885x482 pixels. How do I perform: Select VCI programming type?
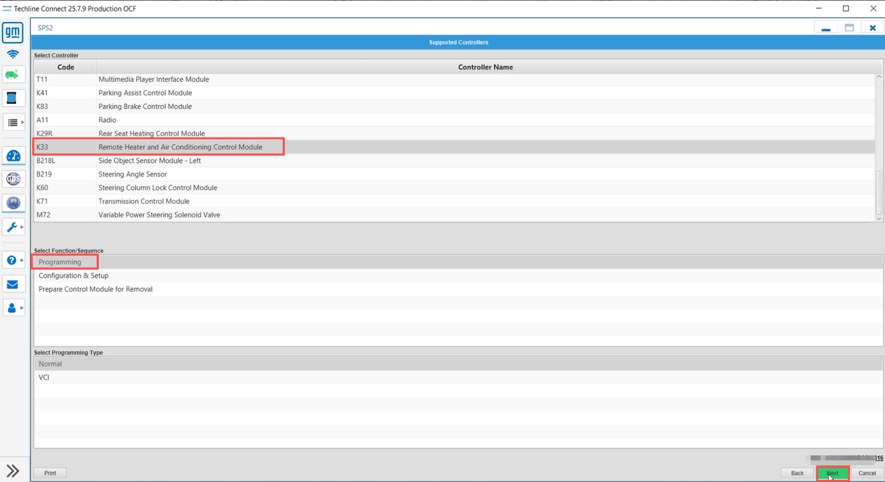point(44,377)
